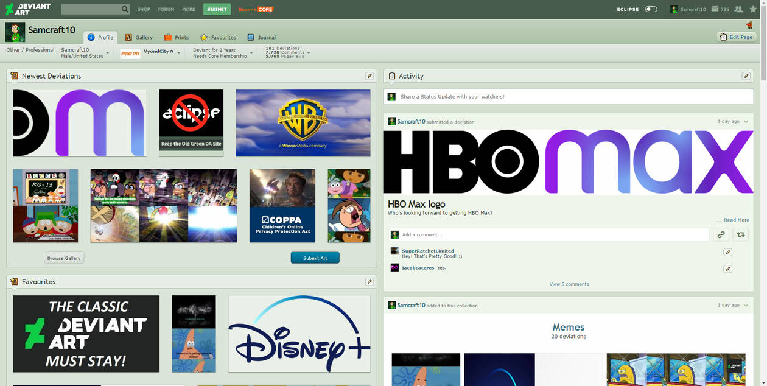Click the DeviantArt logo in header
The width and height of the screenshot is (767, 386).
click(x=28, y=9)
